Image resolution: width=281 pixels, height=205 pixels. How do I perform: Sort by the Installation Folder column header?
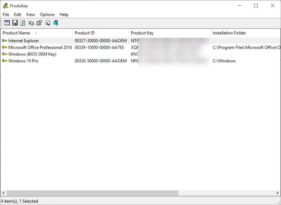coord(245,33)
